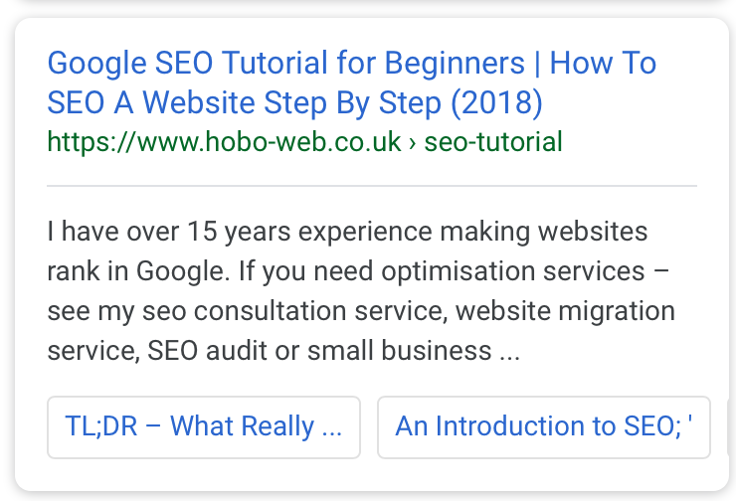
Task: Click the hobo-web.co.uk green URL
Action: 224,142
